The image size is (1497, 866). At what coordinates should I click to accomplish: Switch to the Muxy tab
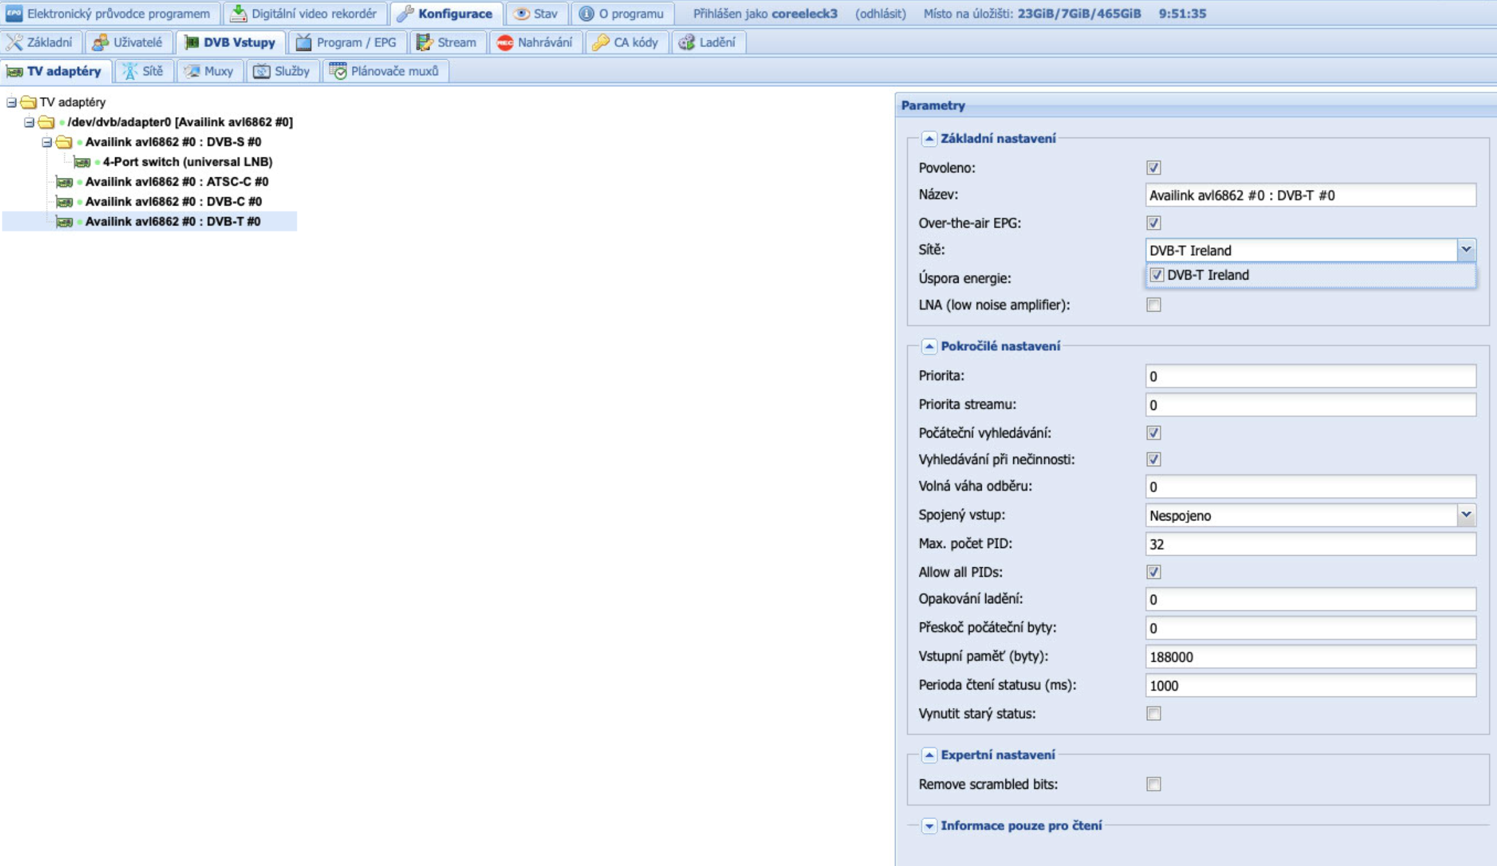coord(209,71)
